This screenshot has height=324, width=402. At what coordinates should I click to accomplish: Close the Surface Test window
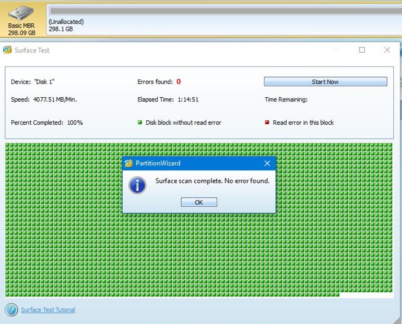tap(387, 50)
